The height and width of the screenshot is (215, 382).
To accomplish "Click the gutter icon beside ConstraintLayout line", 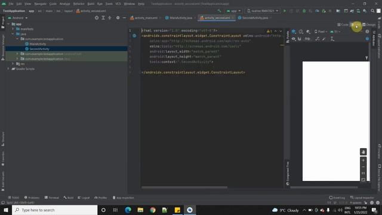I will pos(134,36).
